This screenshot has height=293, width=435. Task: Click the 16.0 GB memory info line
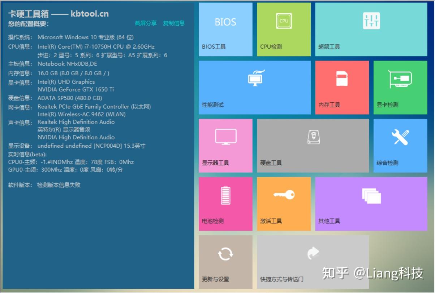coord(73,73)
